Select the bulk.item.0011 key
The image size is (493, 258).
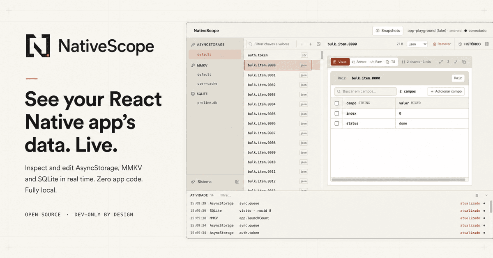[x=278, y=172]
